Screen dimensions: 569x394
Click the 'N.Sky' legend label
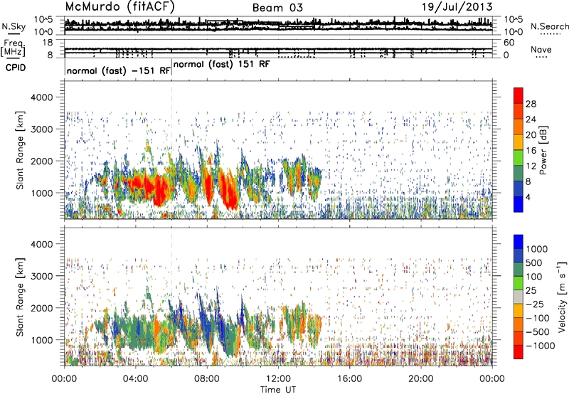(14, 26)
